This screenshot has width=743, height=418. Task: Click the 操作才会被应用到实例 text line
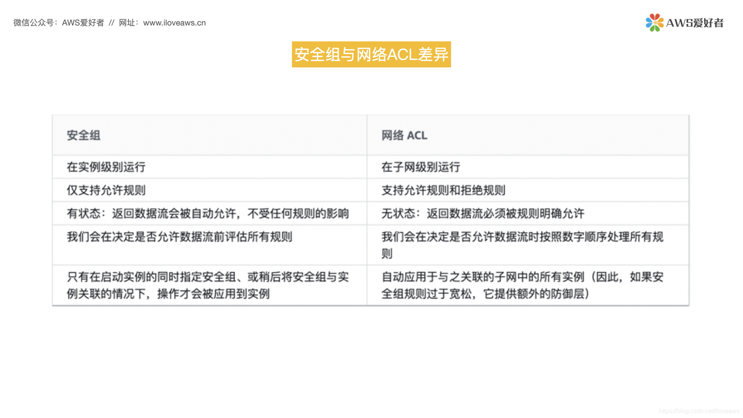[213, 294]
